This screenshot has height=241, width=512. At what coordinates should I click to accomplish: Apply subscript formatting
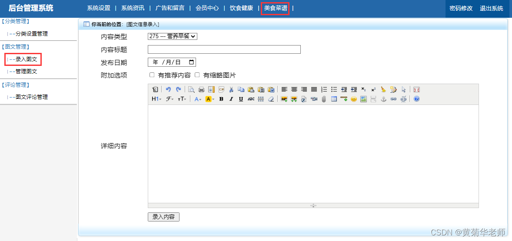click(x=363, y=89)
